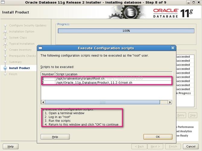This screenshot has height=151, width=202.
Task: Click the dialog's window menu icon
Action: 40,48
